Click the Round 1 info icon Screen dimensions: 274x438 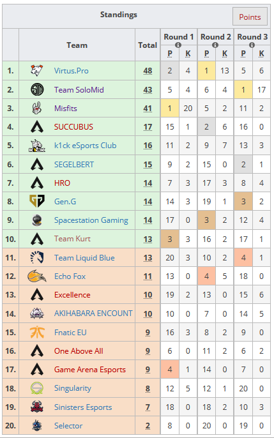click(x=178, y=45)
